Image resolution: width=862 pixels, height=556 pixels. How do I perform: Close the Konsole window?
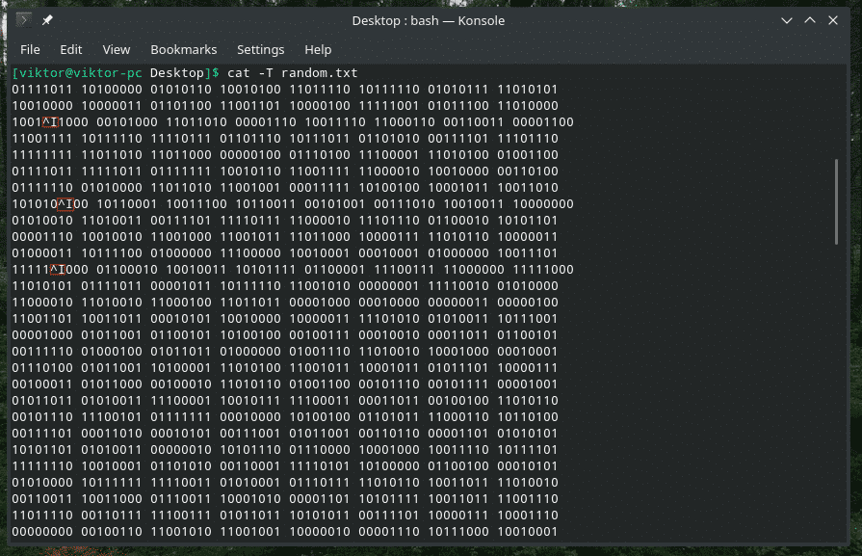(836, 20)
